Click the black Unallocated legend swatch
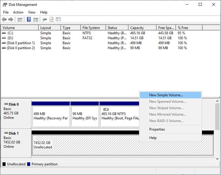 point(4,164)
